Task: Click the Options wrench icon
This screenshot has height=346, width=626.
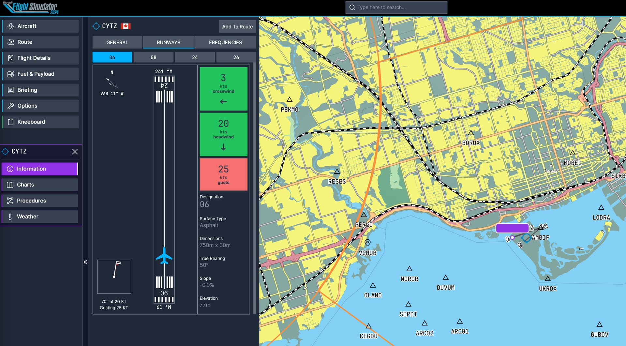Action: coord(11,106)
